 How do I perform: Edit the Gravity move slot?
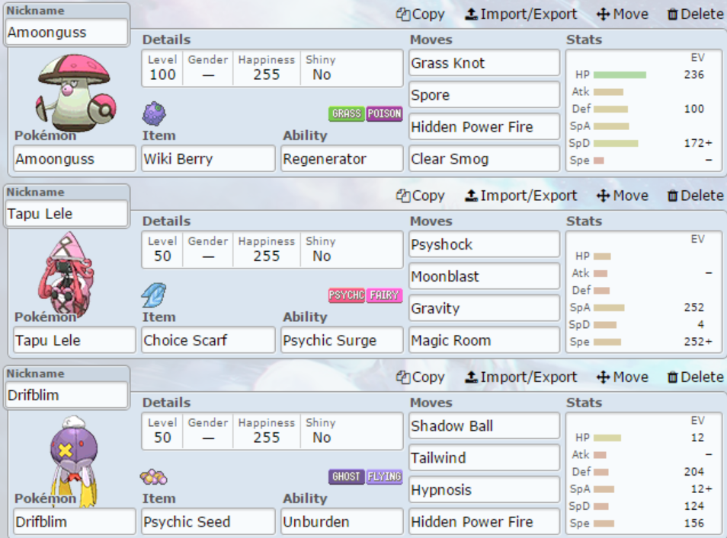tap(485, 308)
